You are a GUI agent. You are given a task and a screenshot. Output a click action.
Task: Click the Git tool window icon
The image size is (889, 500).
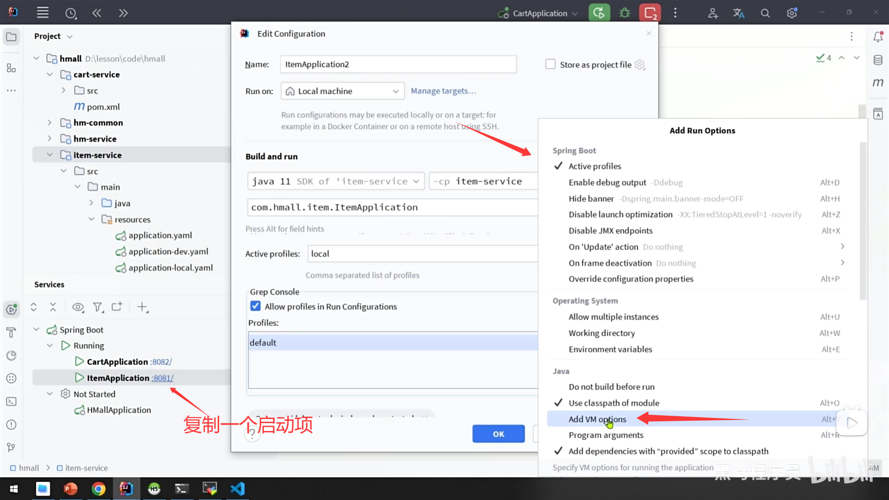[11, 447]
